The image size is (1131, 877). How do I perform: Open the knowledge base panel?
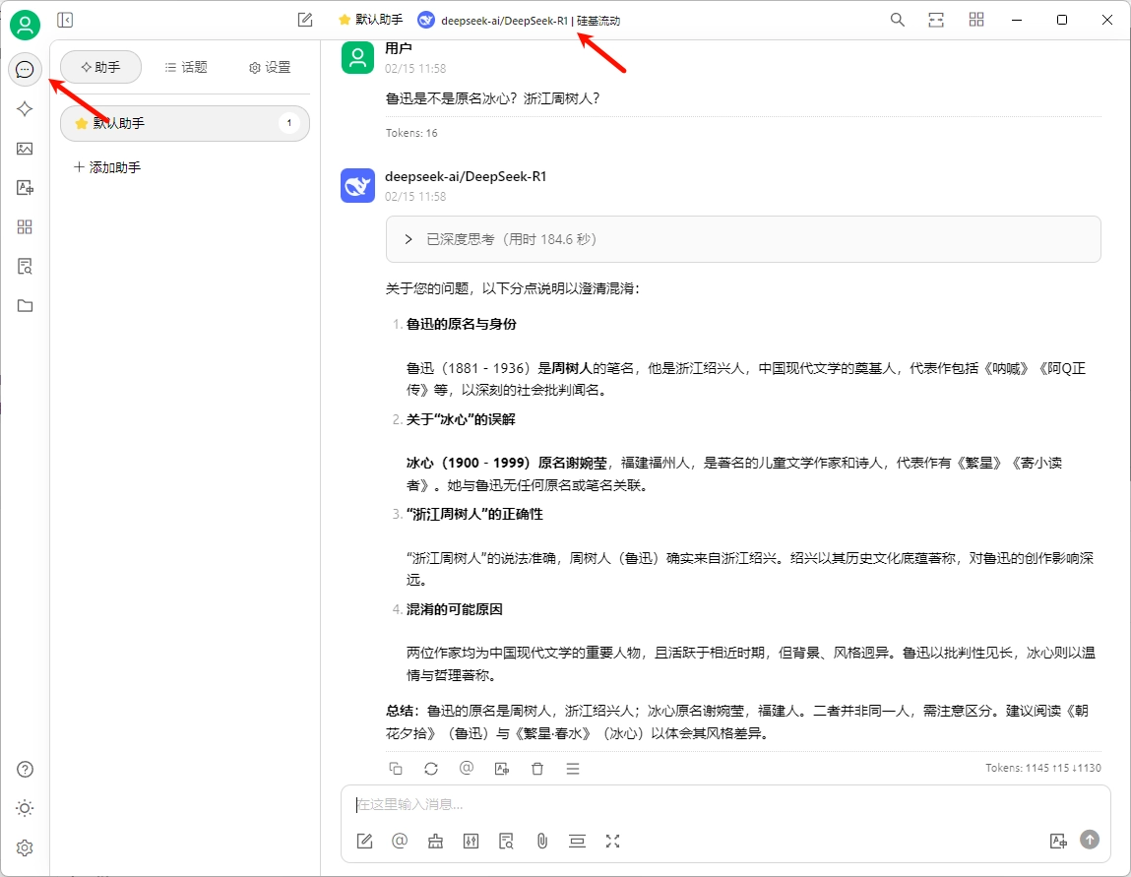point(25,266)
